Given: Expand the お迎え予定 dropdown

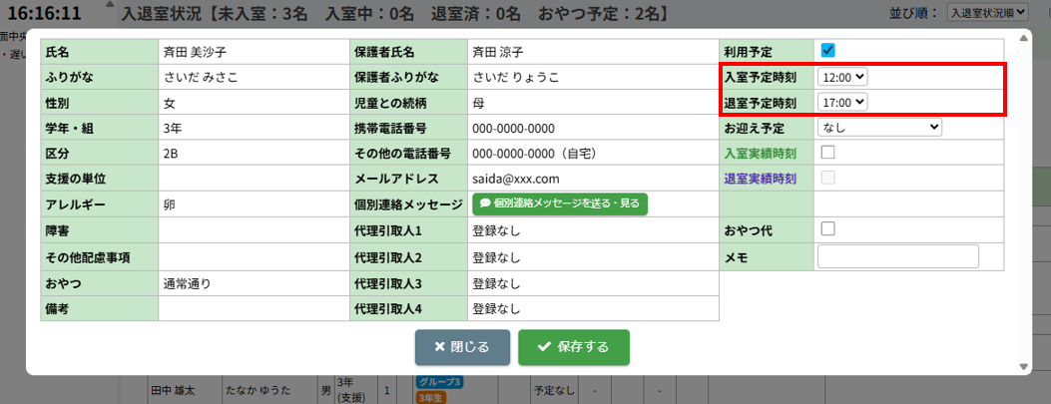Looking at the screenshot, I should [878, 127].
